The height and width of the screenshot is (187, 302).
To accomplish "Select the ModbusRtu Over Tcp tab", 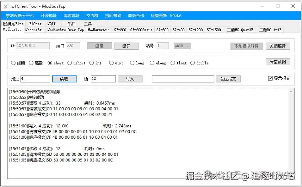I will [66, 30].
